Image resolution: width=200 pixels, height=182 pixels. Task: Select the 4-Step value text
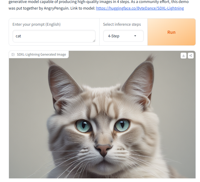tap(114, 36)
